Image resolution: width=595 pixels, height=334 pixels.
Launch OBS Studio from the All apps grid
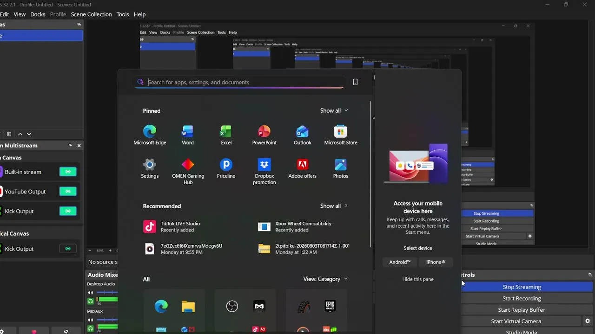pyautogui.click(x=232, y=306)
